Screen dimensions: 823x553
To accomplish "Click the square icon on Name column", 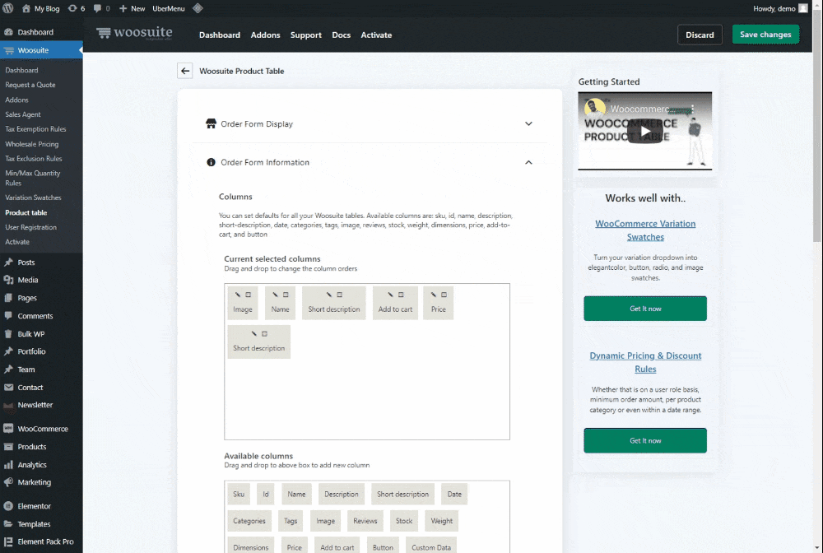I will (x=286, y=295).
